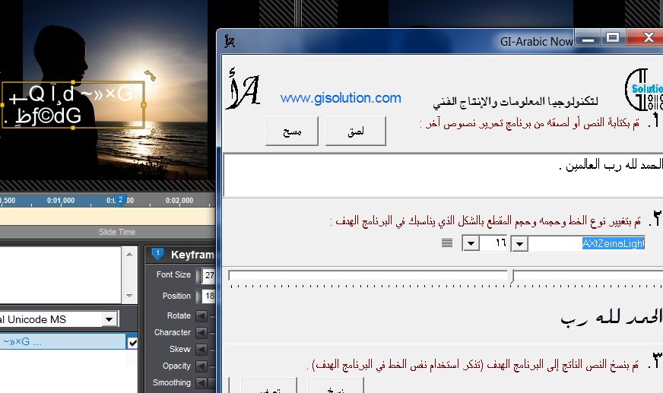The image size is (663, 393).
Task: Open the www.gisolution.com link
Action: pyautogui.click(x=340, y=98)
